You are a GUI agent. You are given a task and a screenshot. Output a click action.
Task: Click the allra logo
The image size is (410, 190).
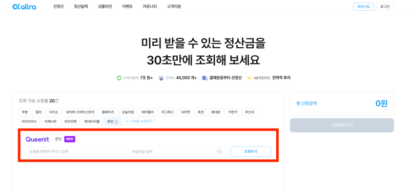coord(24,7)
